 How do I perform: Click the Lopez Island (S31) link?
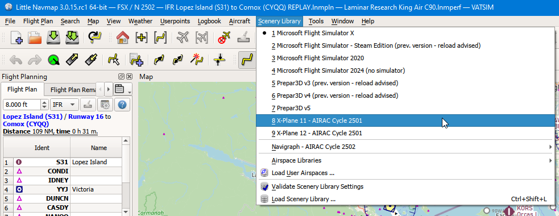pyautogui.click(x=32, y=117)
